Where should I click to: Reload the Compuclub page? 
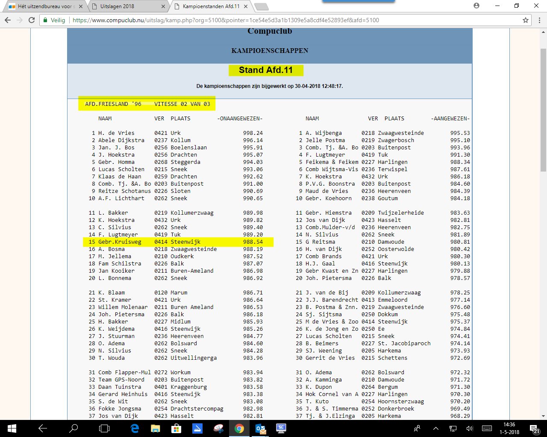tap(32, 20)
